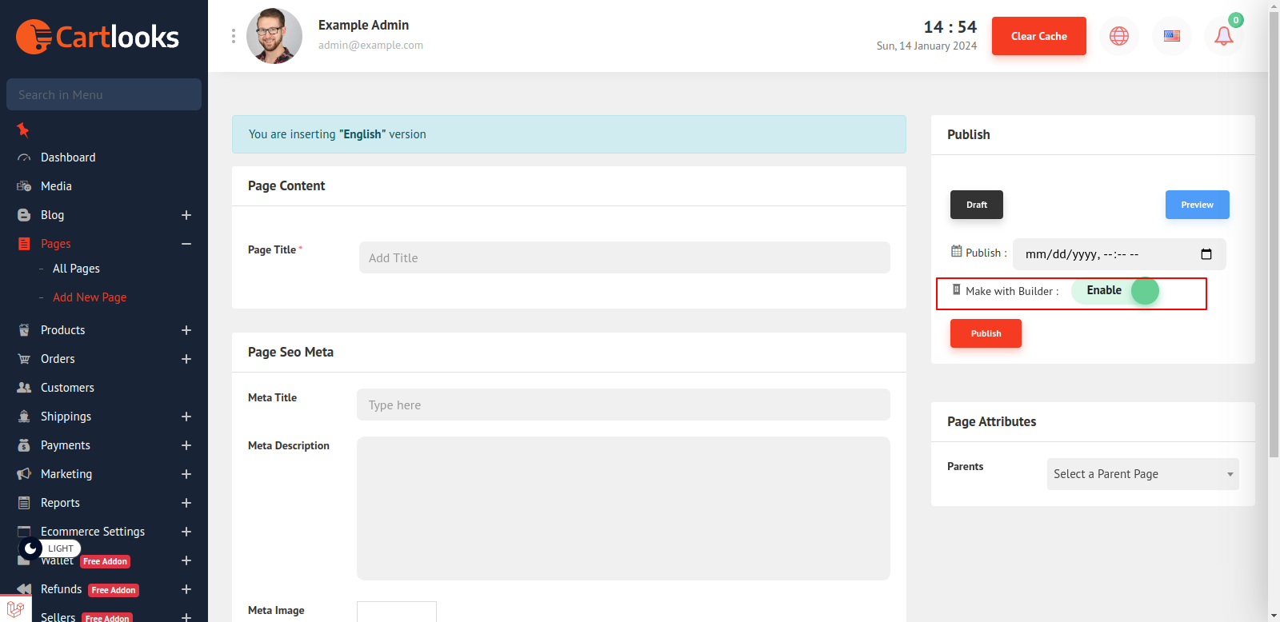
Task: Click the US flag language icon
Action: (x=1171, y=36)
